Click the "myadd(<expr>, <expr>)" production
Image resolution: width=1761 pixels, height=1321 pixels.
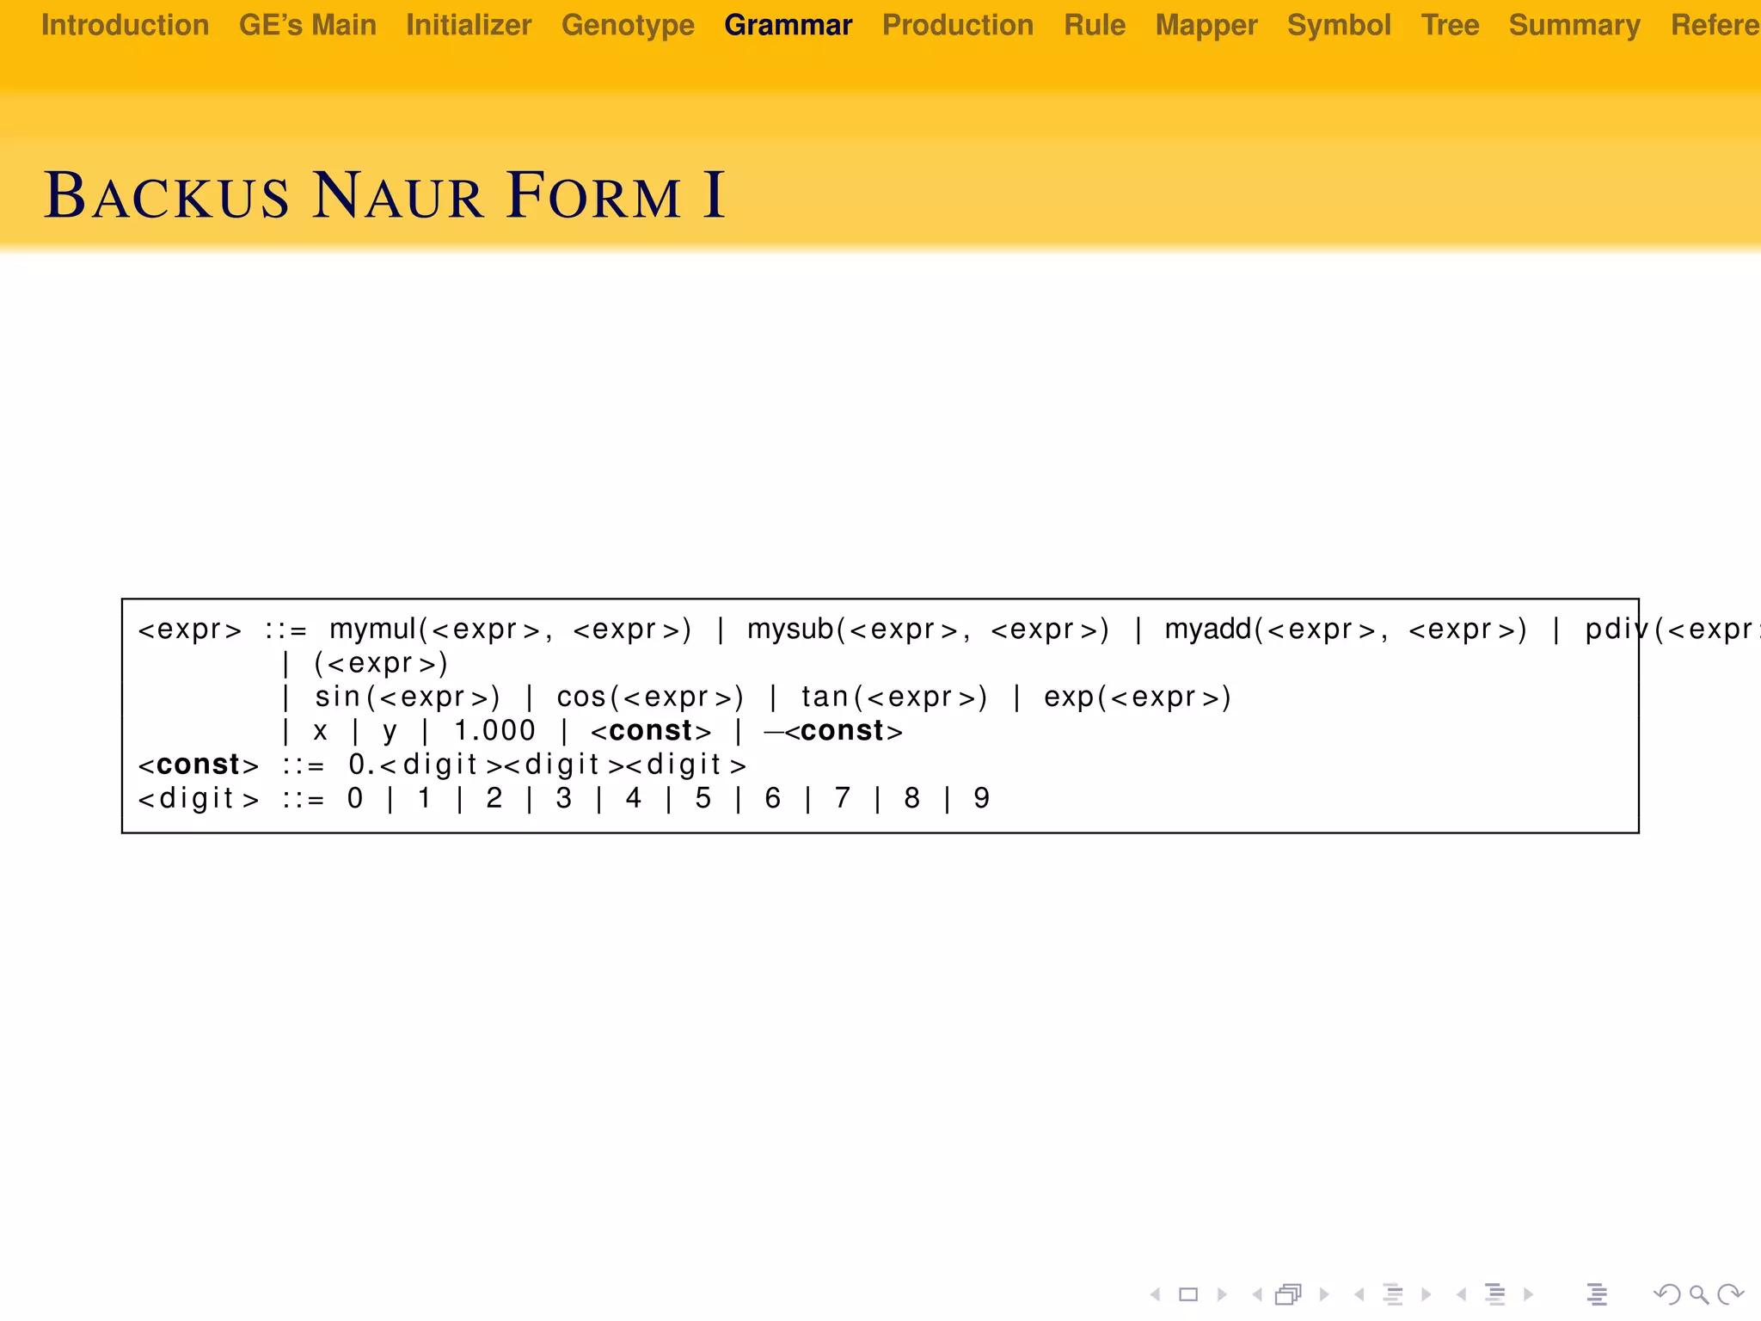point(1347,630)
